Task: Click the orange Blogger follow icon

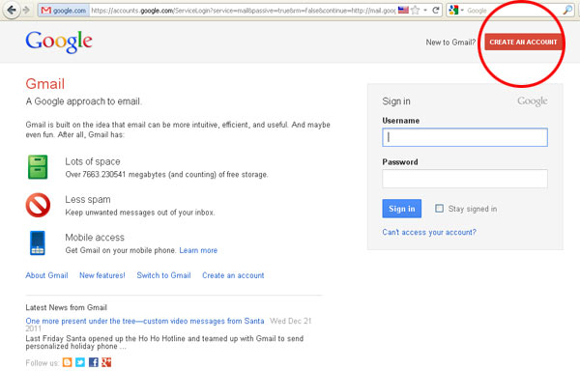Action: 68,362
